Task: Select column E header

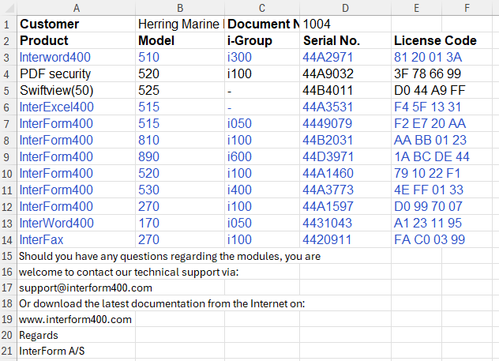Action: click(x=416, y=8)
